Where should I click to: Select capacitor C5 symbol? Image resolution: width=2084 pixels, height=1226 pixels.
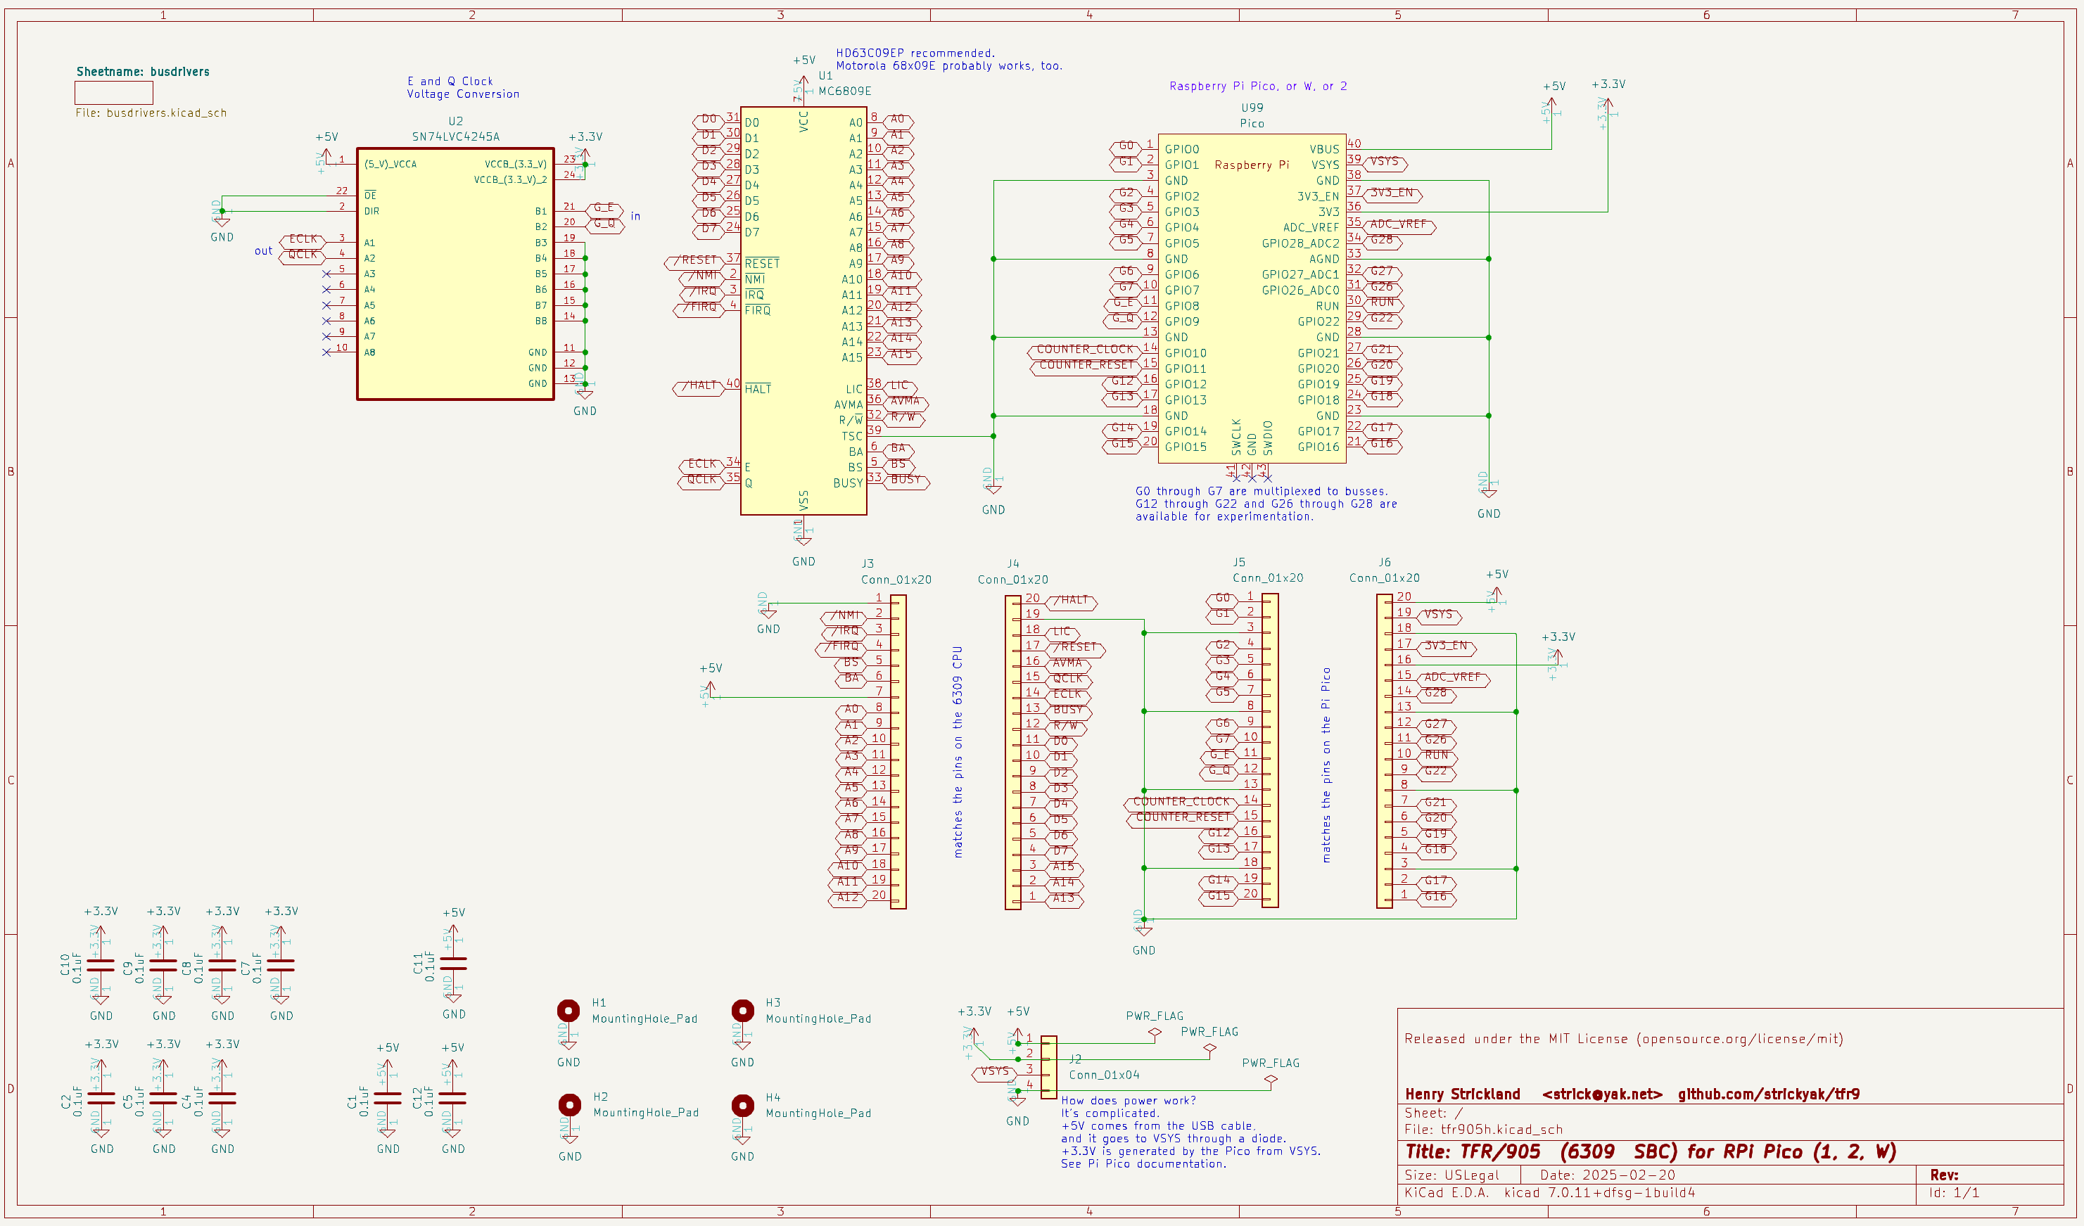[163, 1098]
